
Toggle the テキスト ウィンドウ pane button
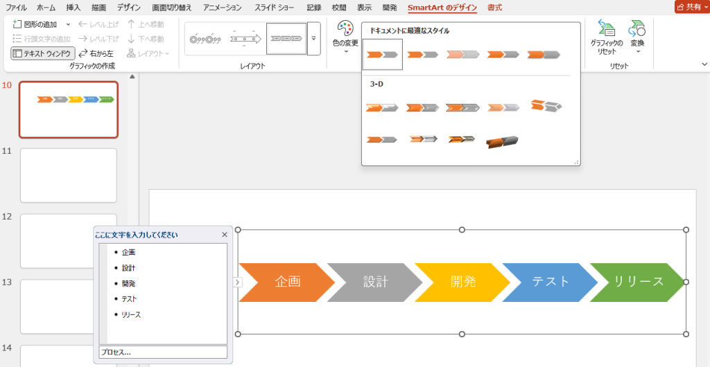(x=43, y=53)
